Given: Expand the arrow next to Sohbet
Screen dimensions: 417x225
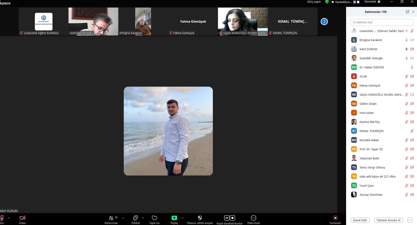Looking at the screenshot, I should [x=143, y=218].
